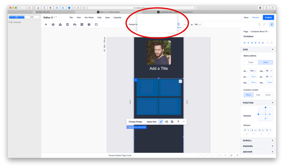
Task: Switch Safari sidebar to Reading List view
Action: (32, 17)
